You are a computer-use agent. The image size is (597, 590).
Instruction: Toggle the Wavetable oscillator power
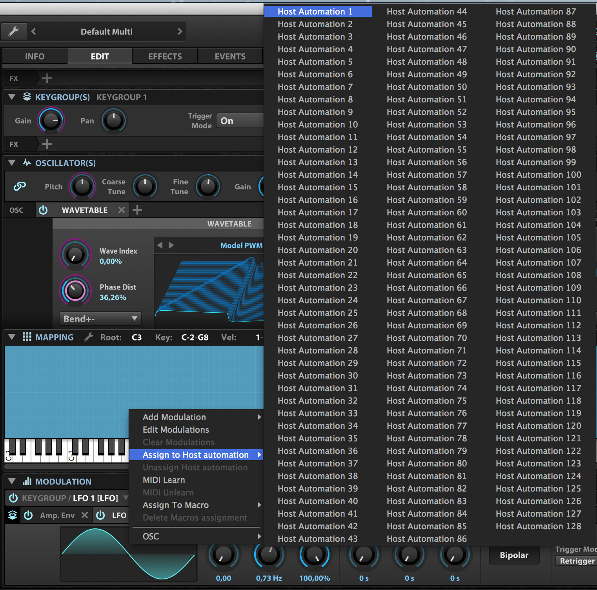[43, 210]
